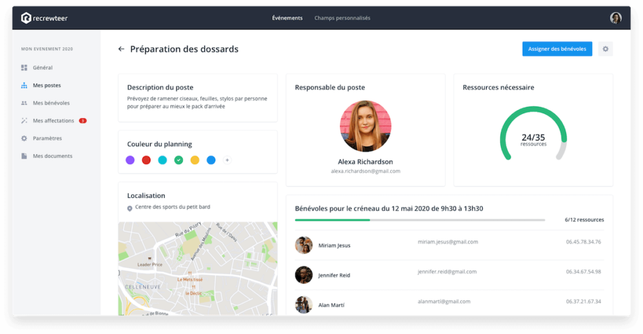Click the volunteers slot progress bar

coord(420,220)
